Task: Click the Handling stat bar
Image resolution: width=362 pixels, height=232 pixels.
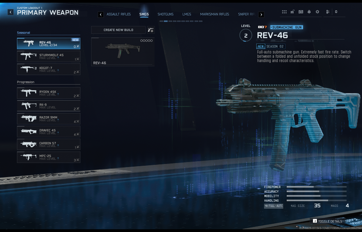Action: pyautogui.click(x=316, y=201)
